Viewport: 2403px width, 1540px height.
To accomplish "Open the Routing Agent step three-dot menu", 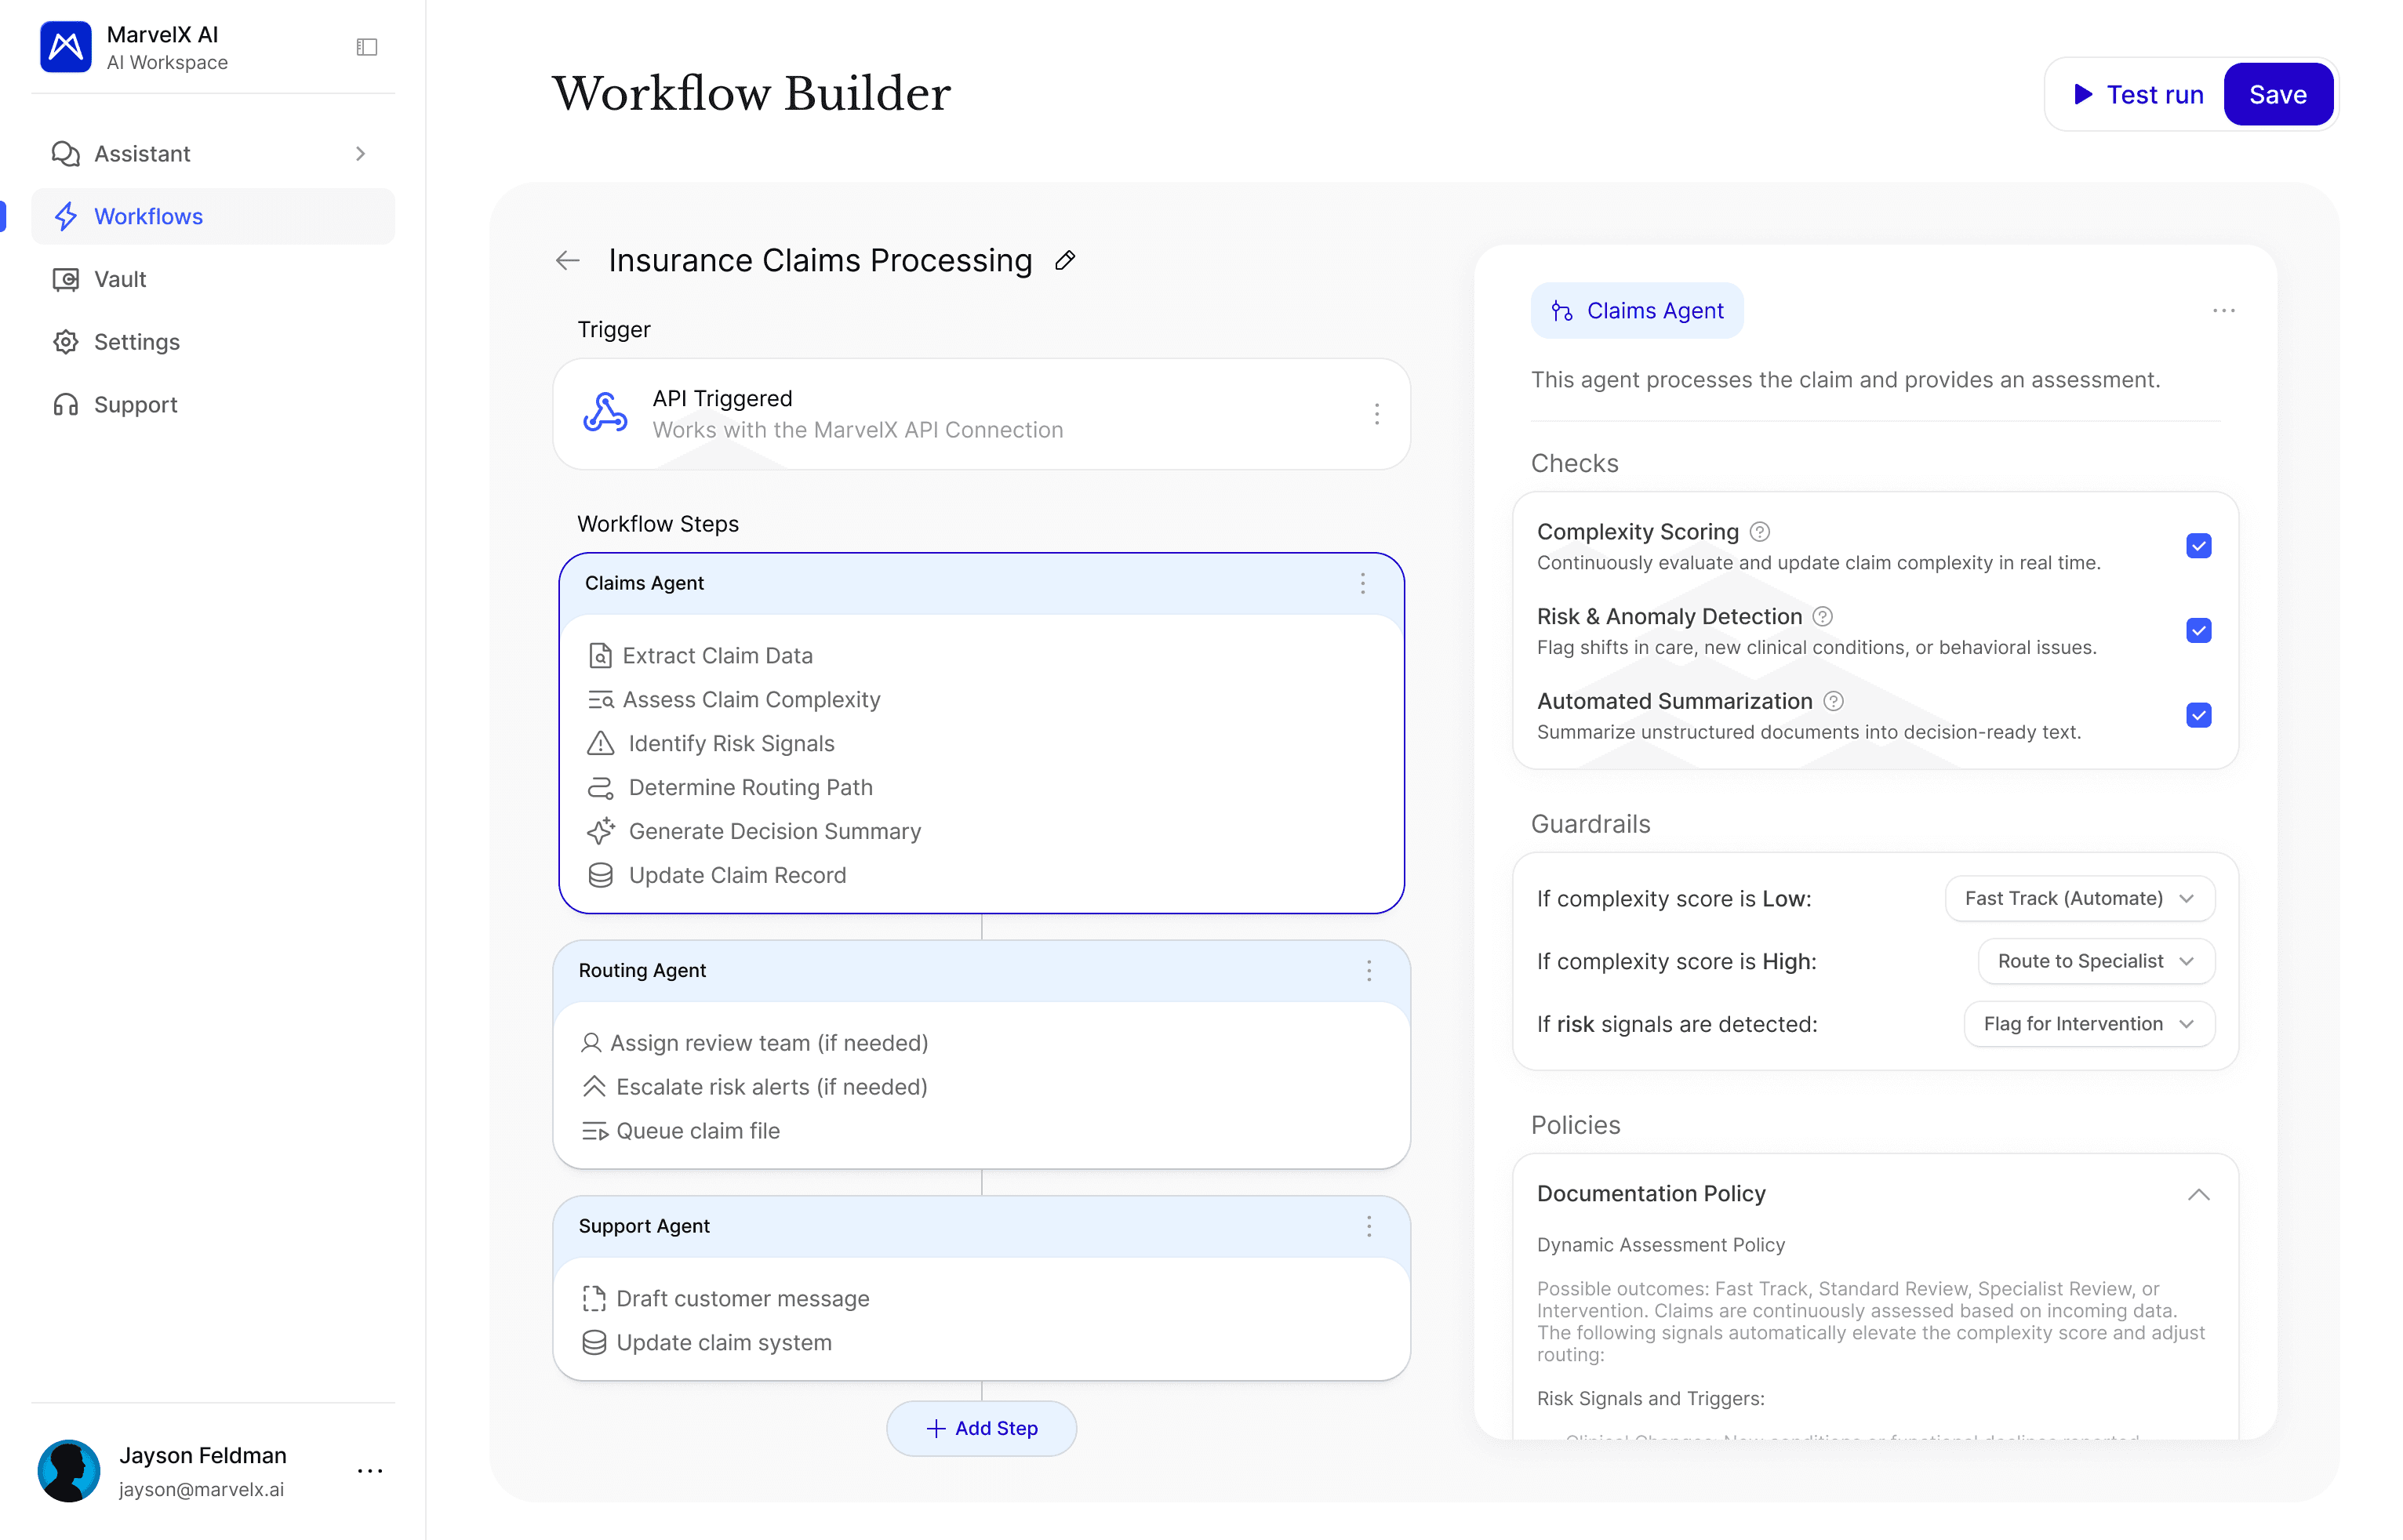I will pyautogui.click(x=1368, y=970).
